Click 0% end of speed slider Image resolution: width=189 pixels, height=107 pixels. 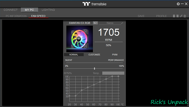[x=67, y=66]
